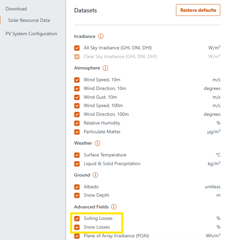The width and height of the screenshot is (226, 240).
Task: Open the Advanced Fields info icon
Action: coord(114,207)
